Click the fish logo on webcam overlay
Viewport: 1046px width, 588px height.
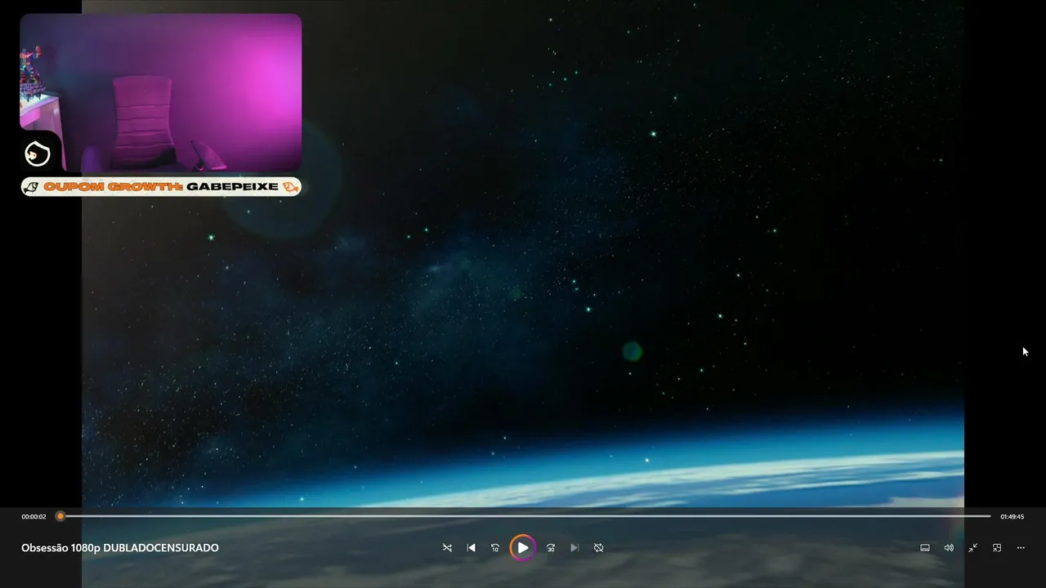38,154
